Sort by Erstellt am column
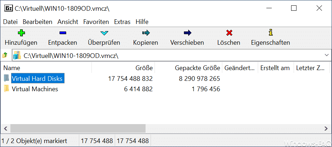 pos(276,68)
